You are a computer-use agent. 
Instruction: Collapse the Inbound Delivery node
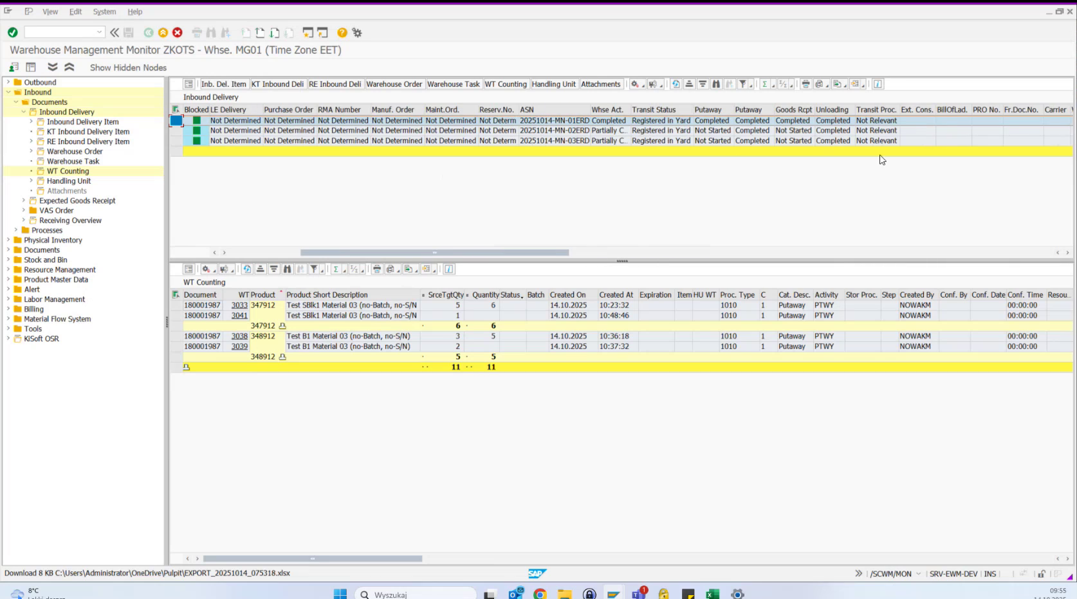coord(23,111)
